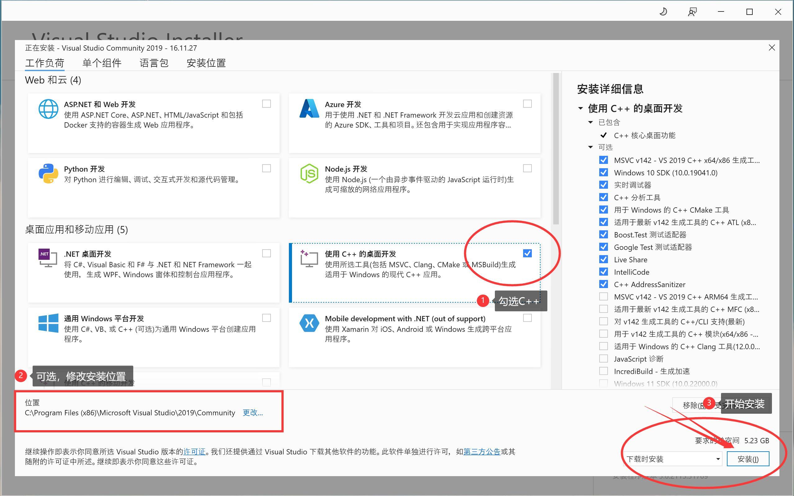794x496 pixels.
Task: Uncheck the 实时调试器 component
Action: (x=603, y=185)
